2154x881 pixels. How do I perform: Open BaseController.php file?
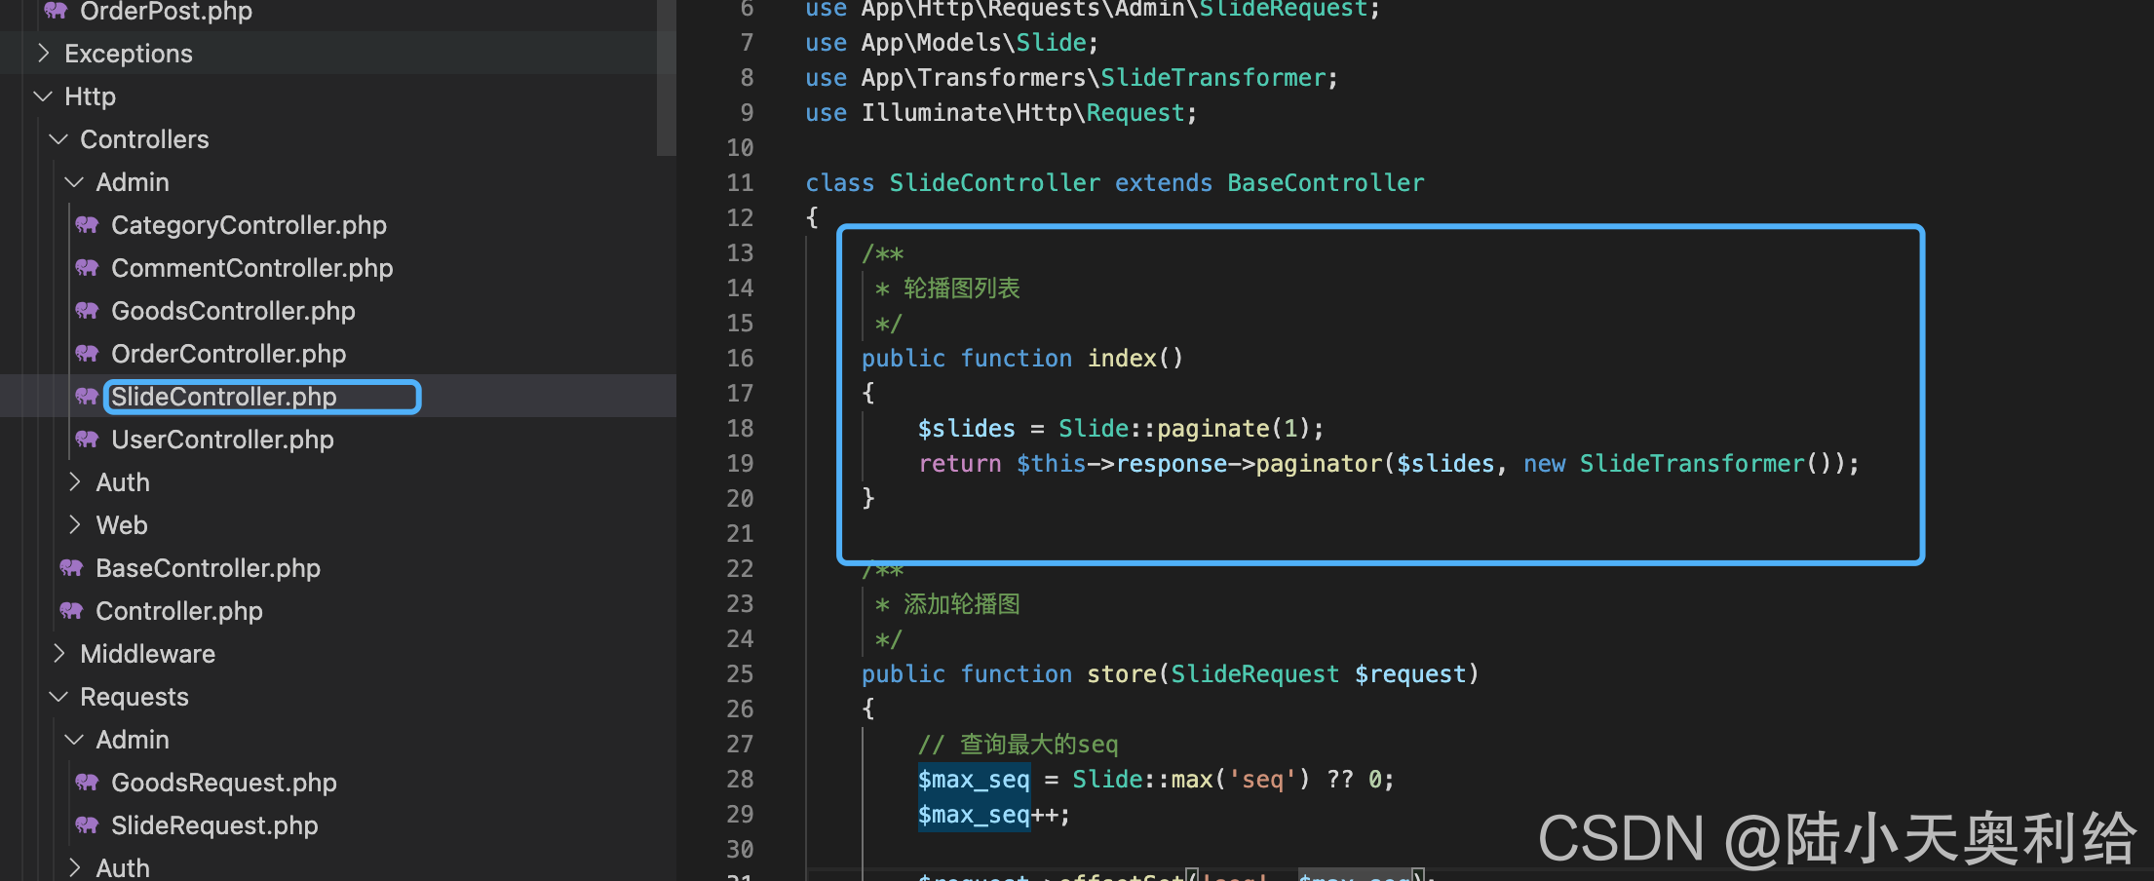208,568
